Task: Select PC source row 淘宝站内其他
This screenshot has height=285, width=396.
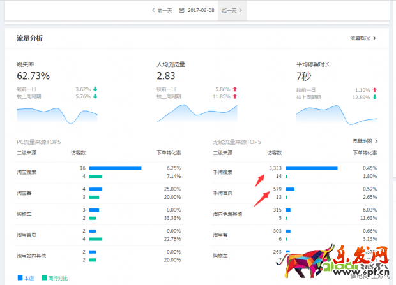Action: [99, 256]
